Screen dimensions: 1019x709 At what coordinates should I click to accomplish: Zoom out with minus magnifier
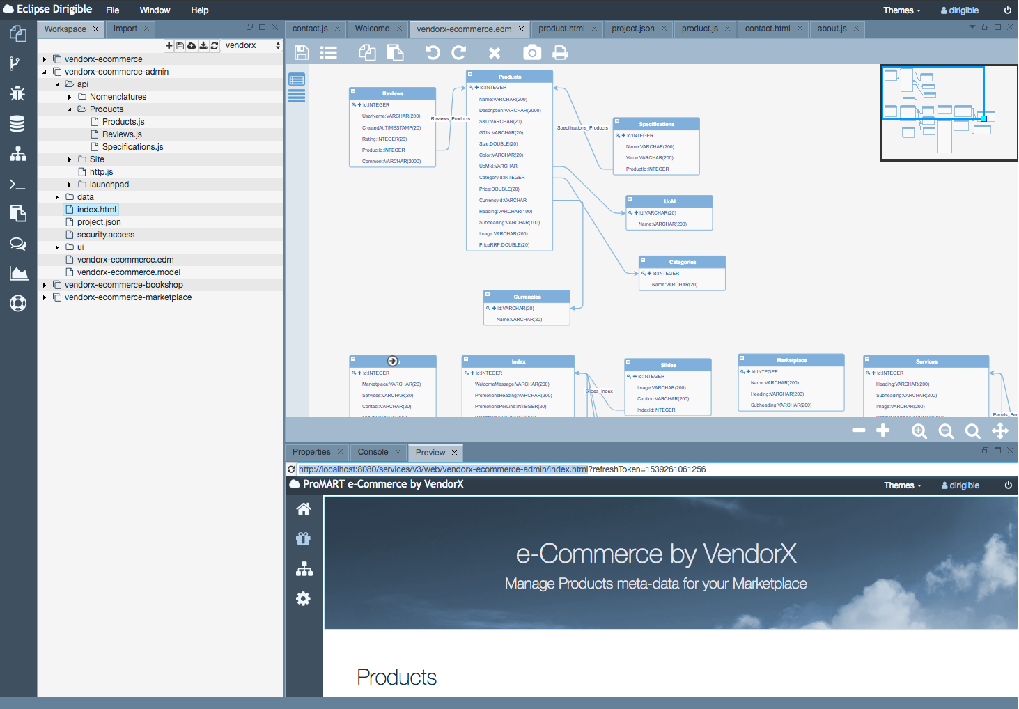946,431
